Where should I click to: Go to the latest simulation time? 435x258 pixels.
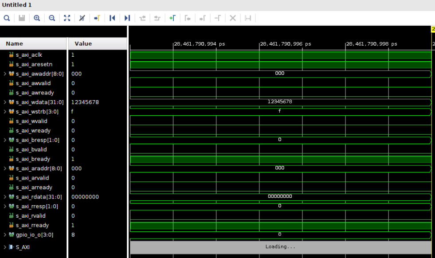point(127,18)
